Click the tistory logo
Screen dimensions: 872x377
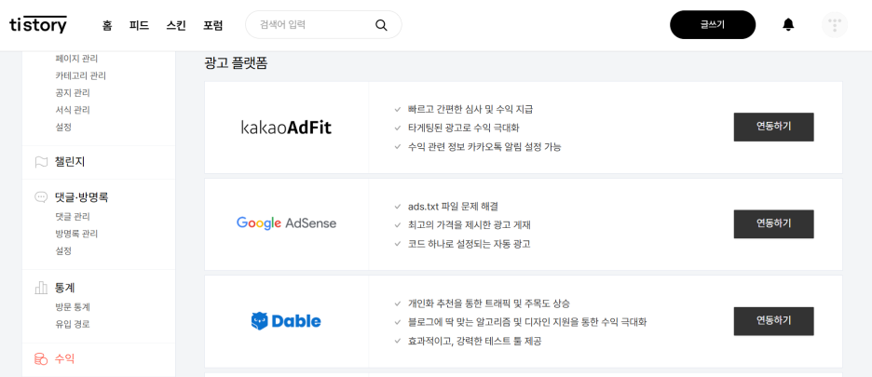pos(38,24)
